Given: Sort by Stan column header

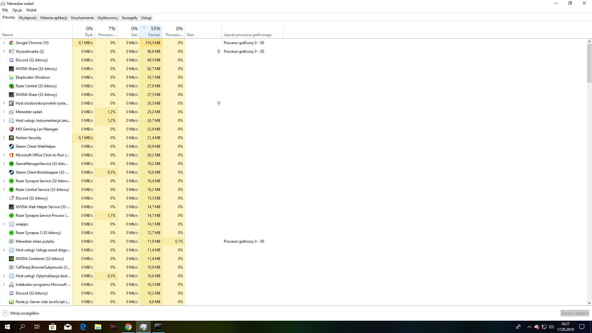Looking at the screenshot, I should [x=203, y=31].
